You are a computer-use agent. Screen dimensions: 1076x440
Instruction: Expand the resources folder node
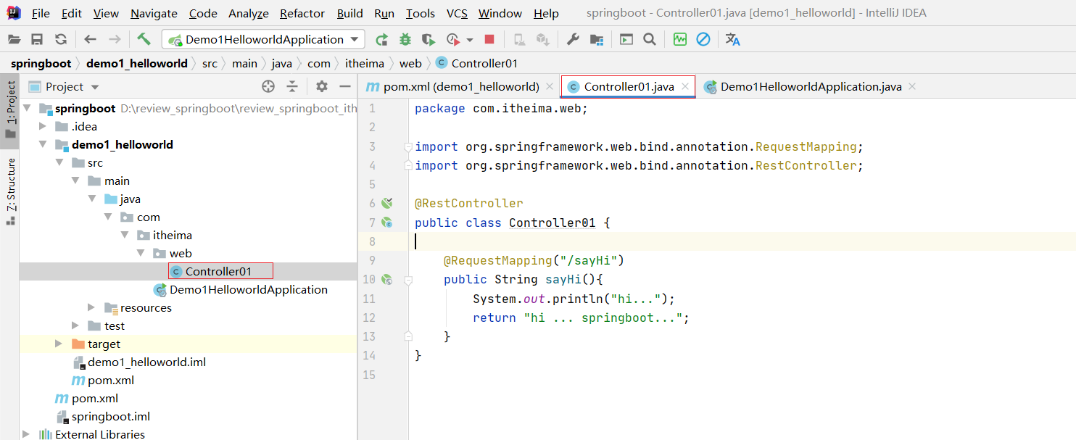click(x=91, y=307)
